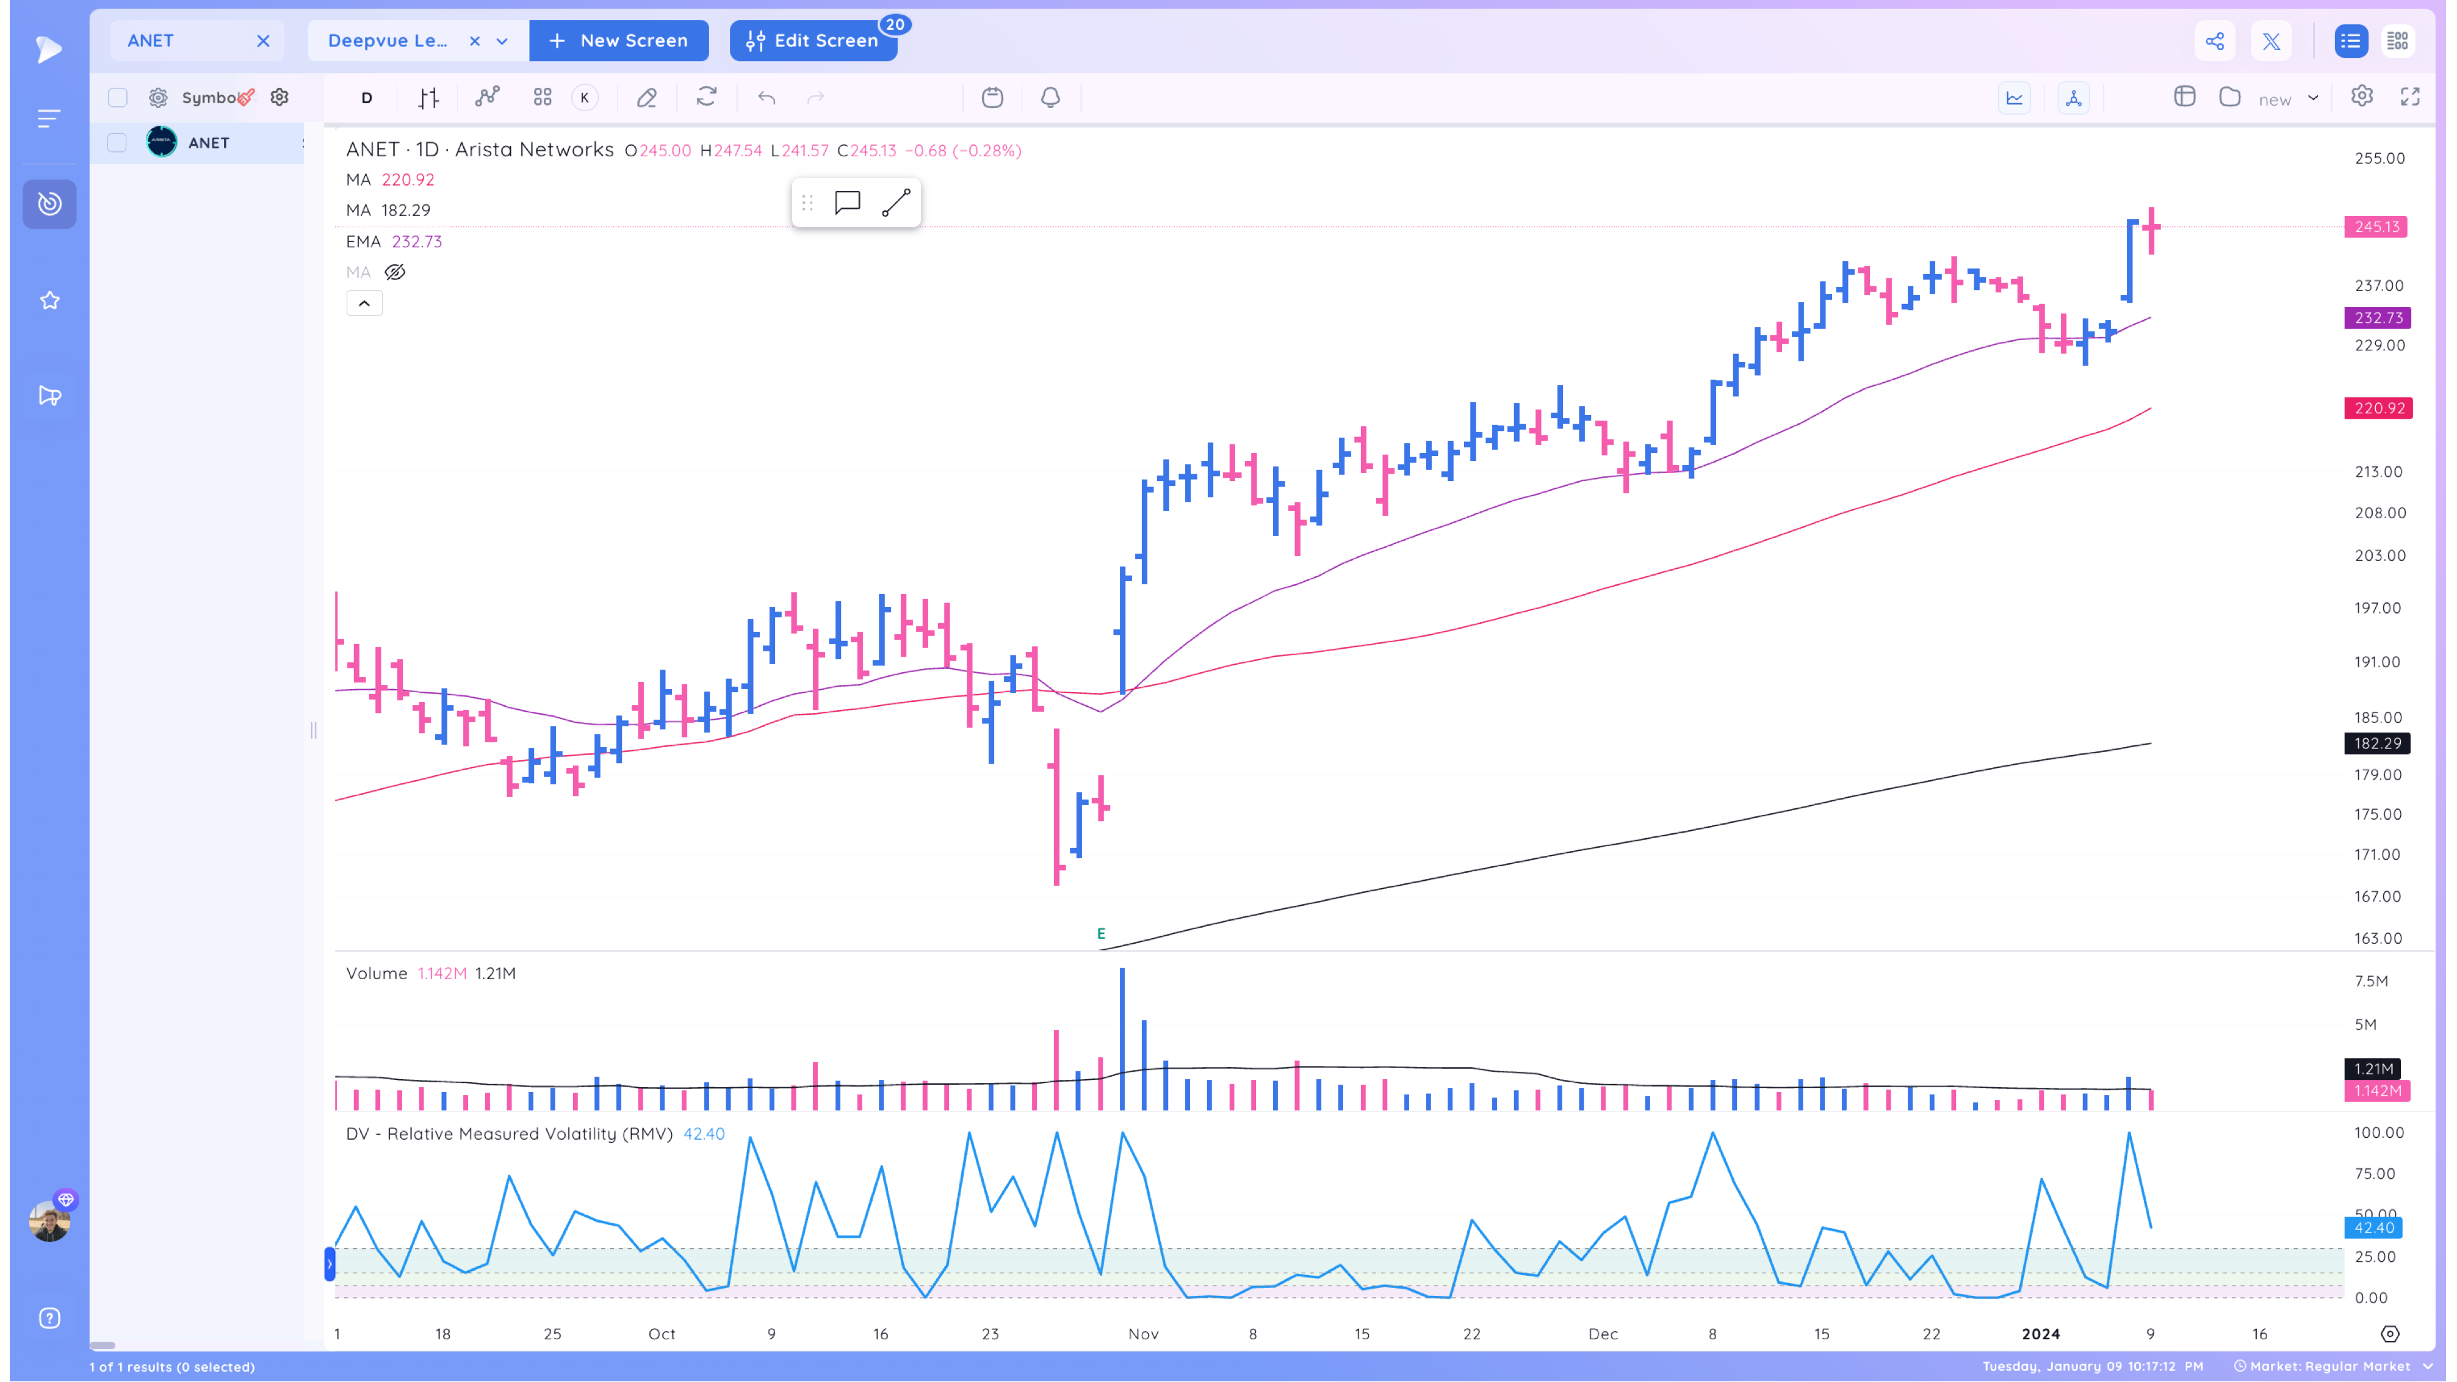
Task: Open the Market: Regular Market dropdown
Action: [2333, 1366]
